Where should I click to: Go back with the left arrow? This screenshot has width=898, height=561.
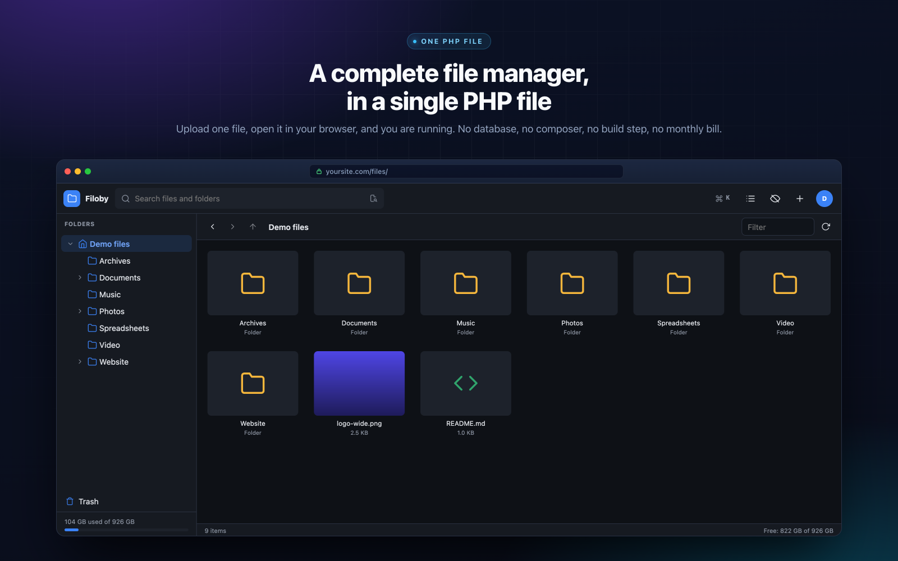click(x=213, y=227)
